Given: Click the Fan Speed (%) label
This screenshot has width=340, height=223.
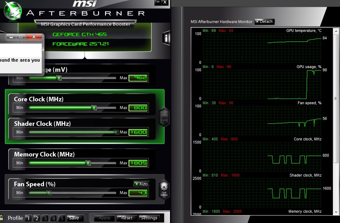Looking at the screenshot, I should [35, 184].
